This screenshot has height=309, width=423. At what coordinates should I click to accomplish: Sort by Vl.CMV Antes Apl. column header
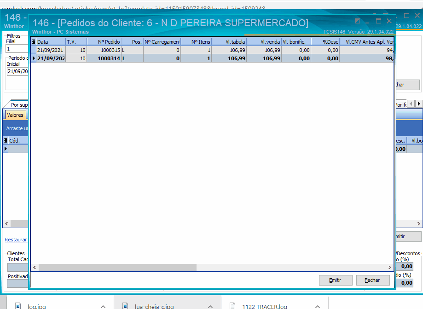coord(367,42)
